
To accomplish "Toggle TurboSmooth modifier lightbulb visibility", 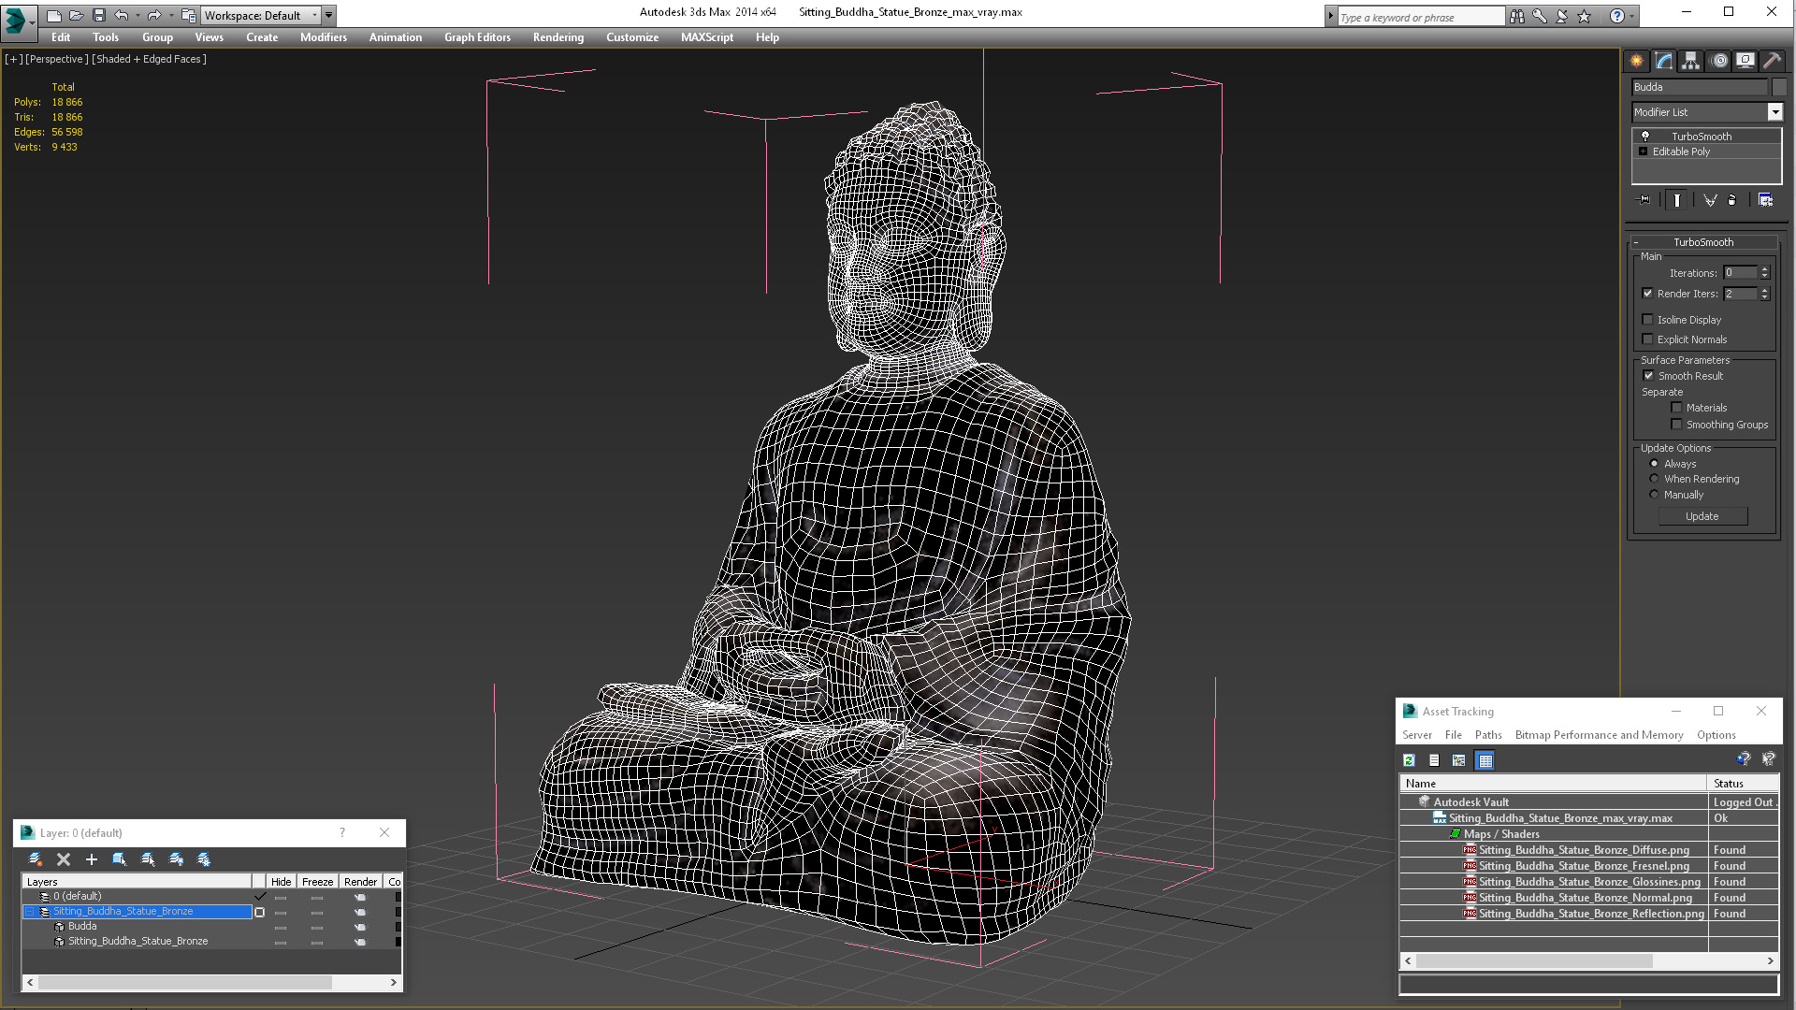I will 1645,137.
